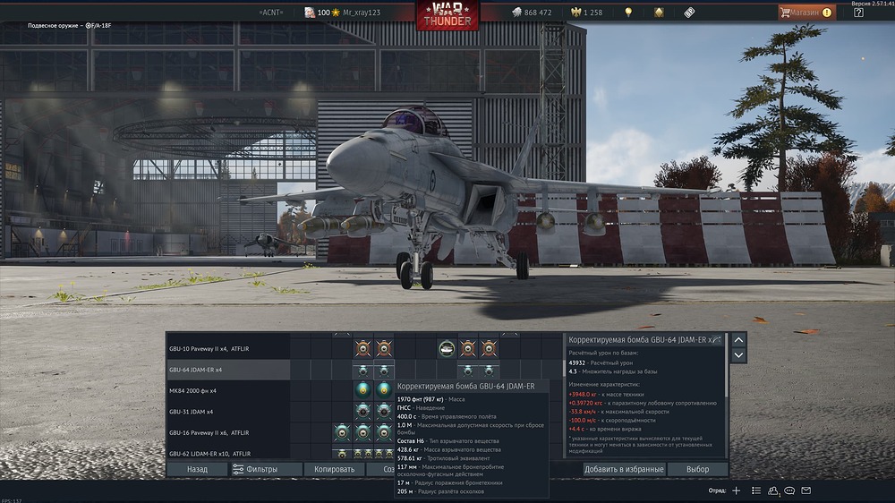The height and width of the screenshot is (503, 895).
Task: Click the tank icon in the GBU-10 row
Action: click(x=447, y=348)
